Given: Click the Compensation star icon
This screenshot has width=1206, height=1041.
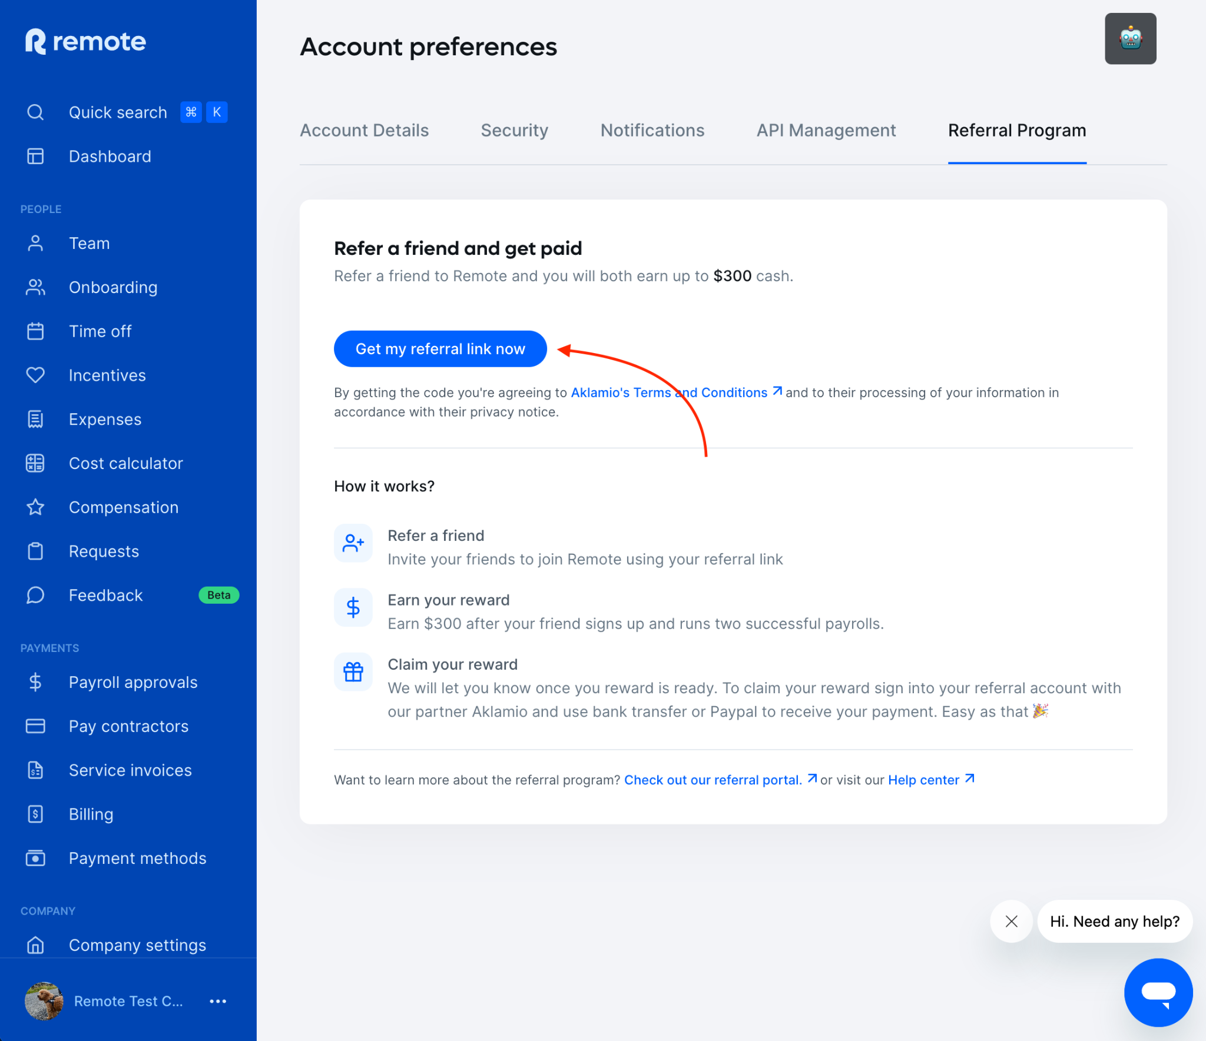Looking at the screenshot, I should 35,507.
